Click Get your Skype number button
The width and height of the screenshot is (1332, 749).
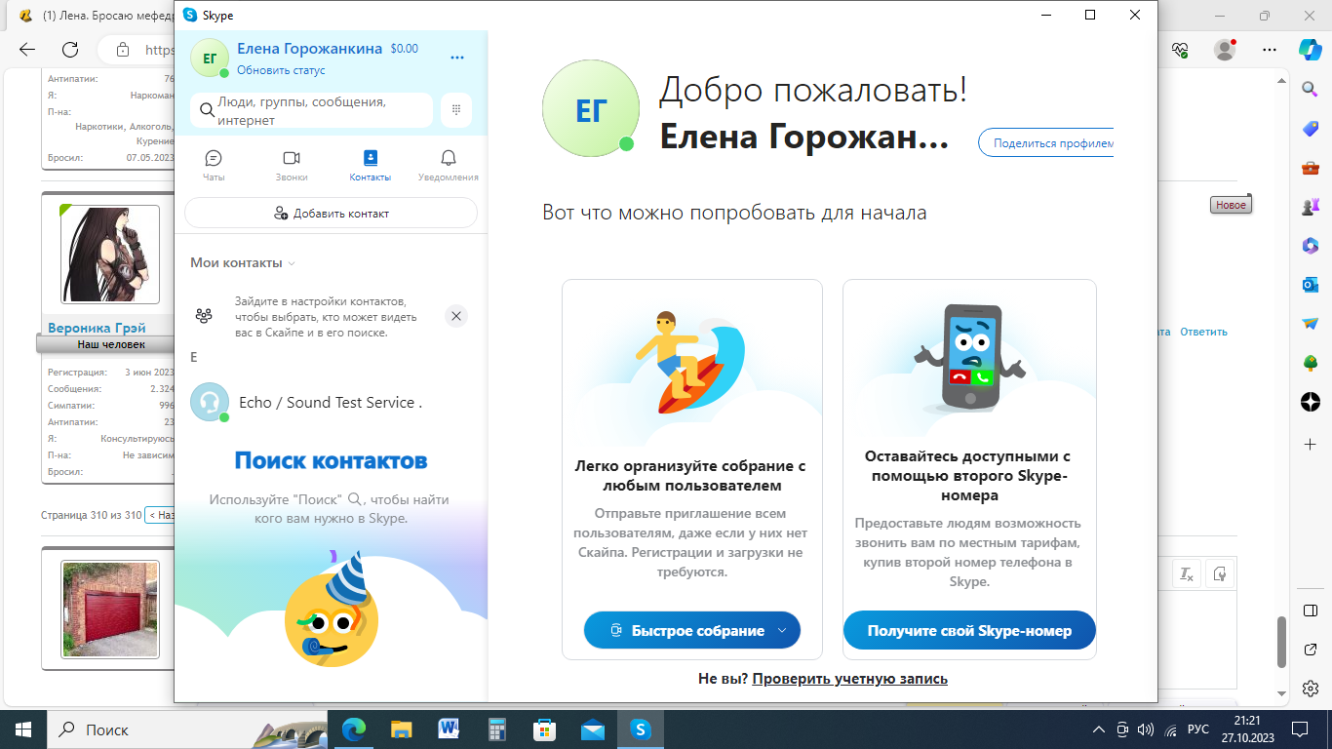coord(969,631)
